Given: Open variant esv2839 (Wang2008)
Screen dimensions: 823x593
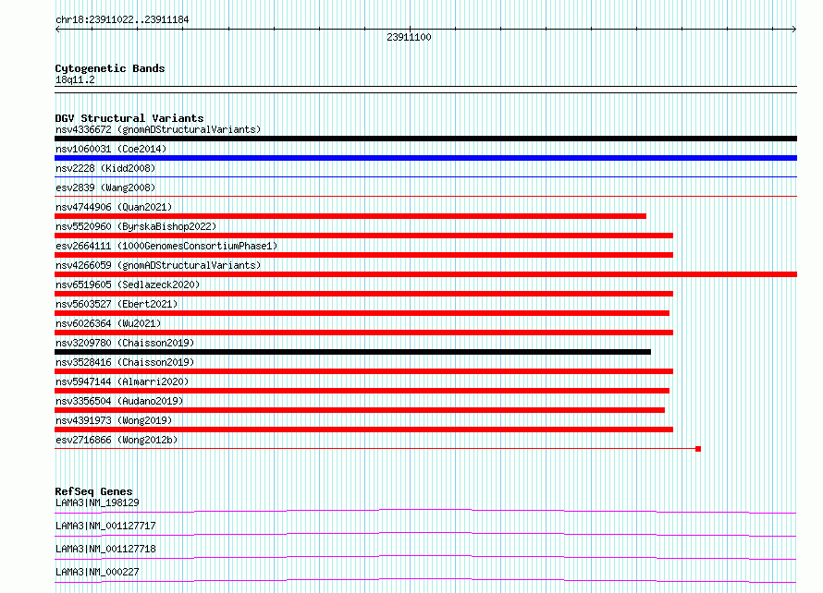Looking at the screenshot, I should point(105,188).
